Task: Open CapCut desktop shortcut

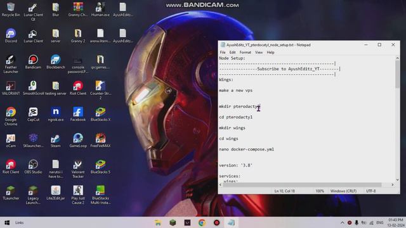Action: [33, 114]
